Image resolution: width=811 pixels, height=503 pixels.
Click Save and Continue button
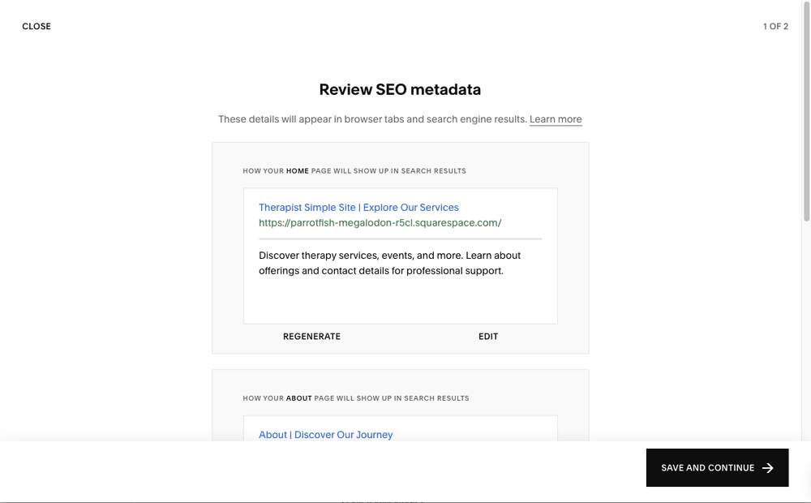tap(718, 468)
